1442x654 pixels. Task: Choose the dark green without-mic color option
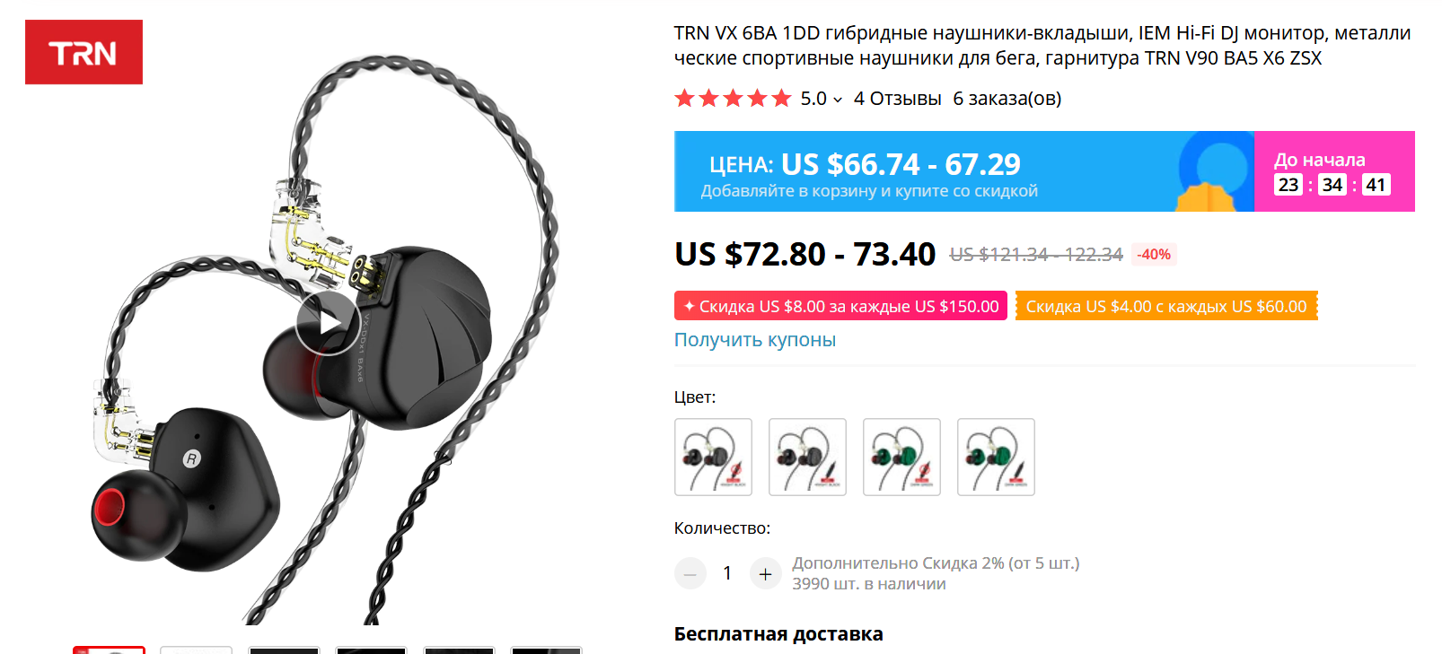pos(901,457)
